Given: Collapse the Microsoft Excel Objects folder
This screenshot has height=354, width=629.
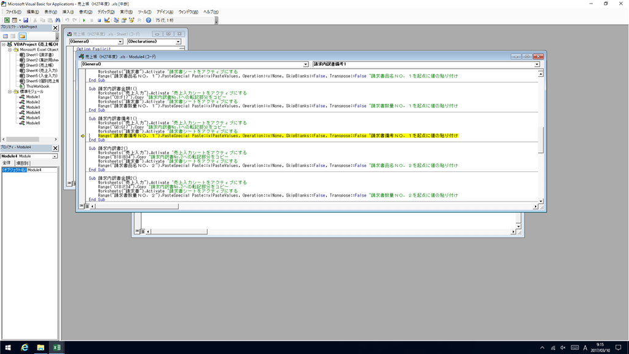Looking at the screenshot, I should click(x=10, y=50).
